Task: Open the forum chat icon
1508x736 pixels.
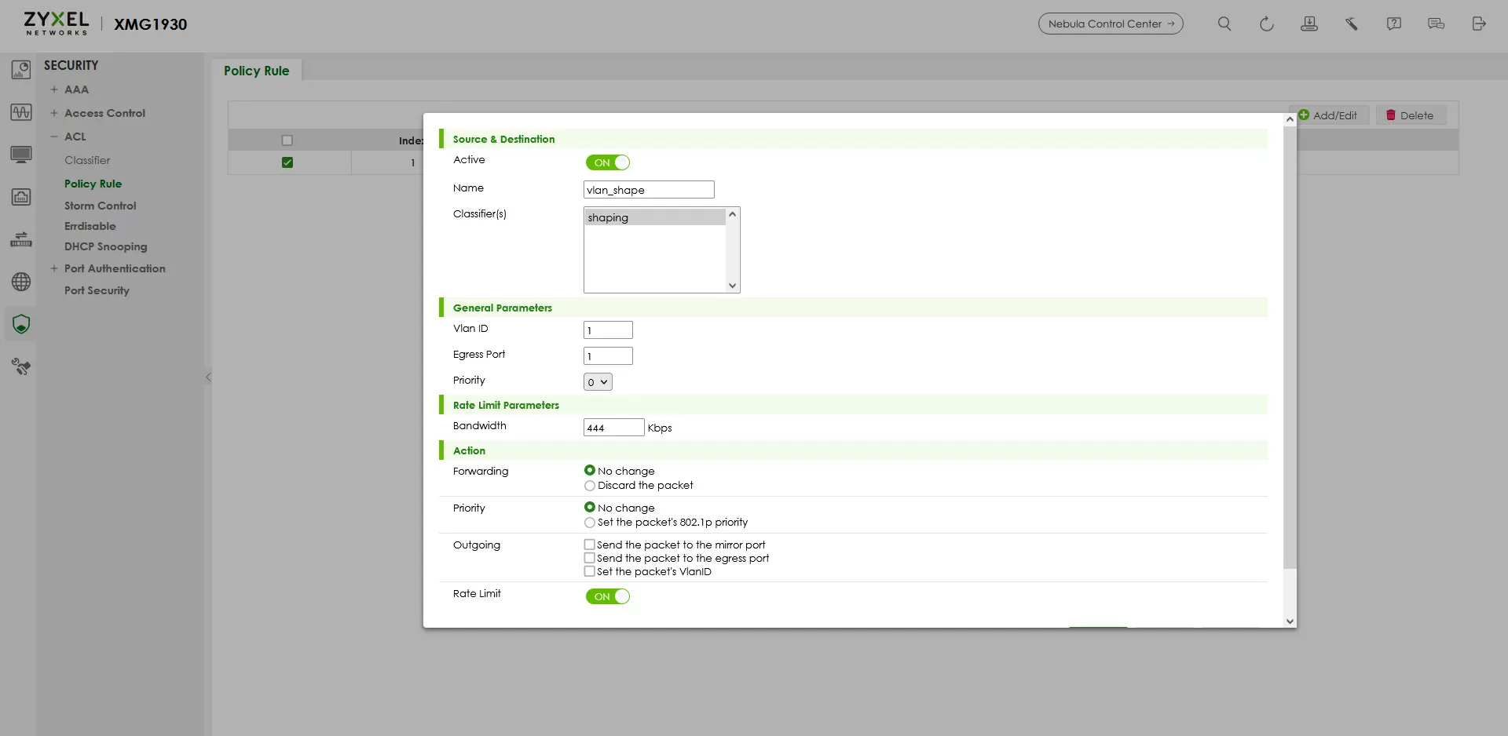Action: pyautogui.click(x=1436, y=24)
